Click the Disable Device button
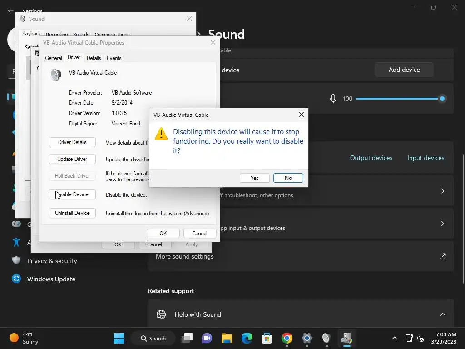This screenshot has width=465, height=349. pyautogui.click(x=72, y=194)
